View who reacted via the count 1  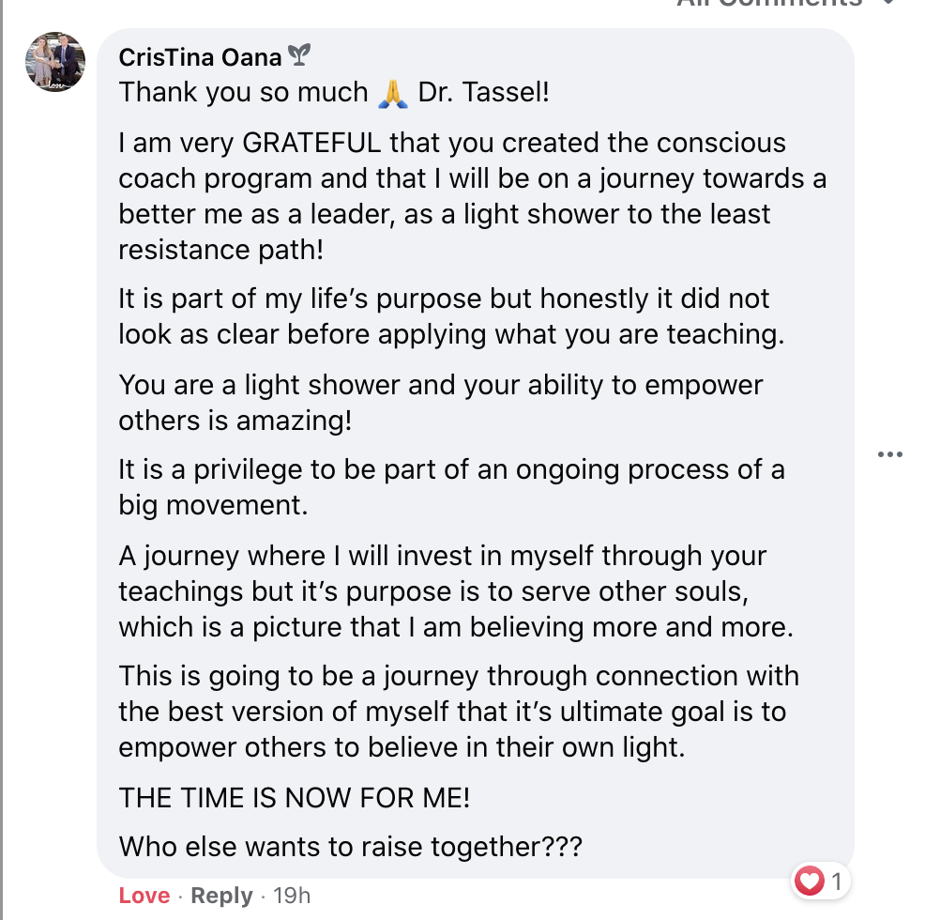coord(836,881)
